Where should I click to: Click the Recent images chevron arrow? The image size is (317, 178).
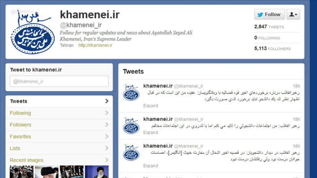107,160
